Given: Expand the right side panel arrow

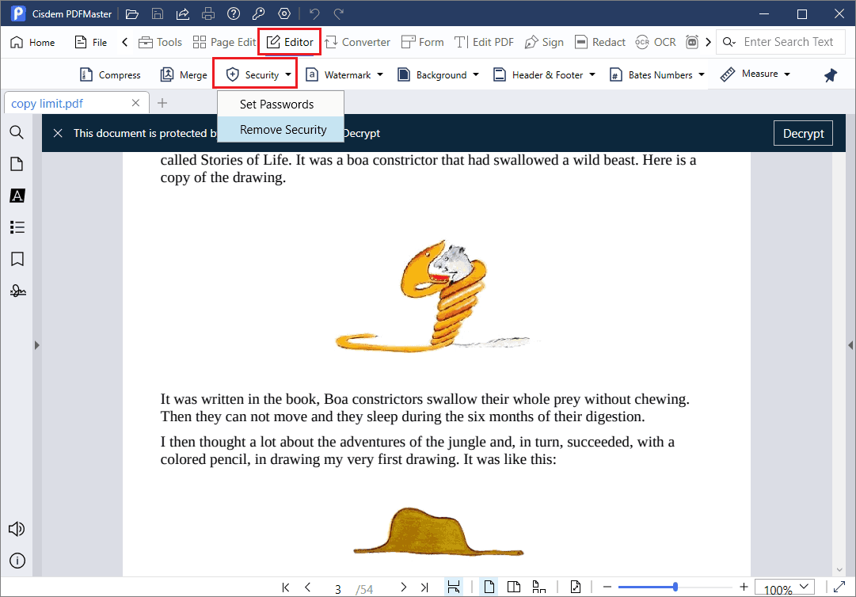Looking at the screenshot, I should click(x=850, y=345).
